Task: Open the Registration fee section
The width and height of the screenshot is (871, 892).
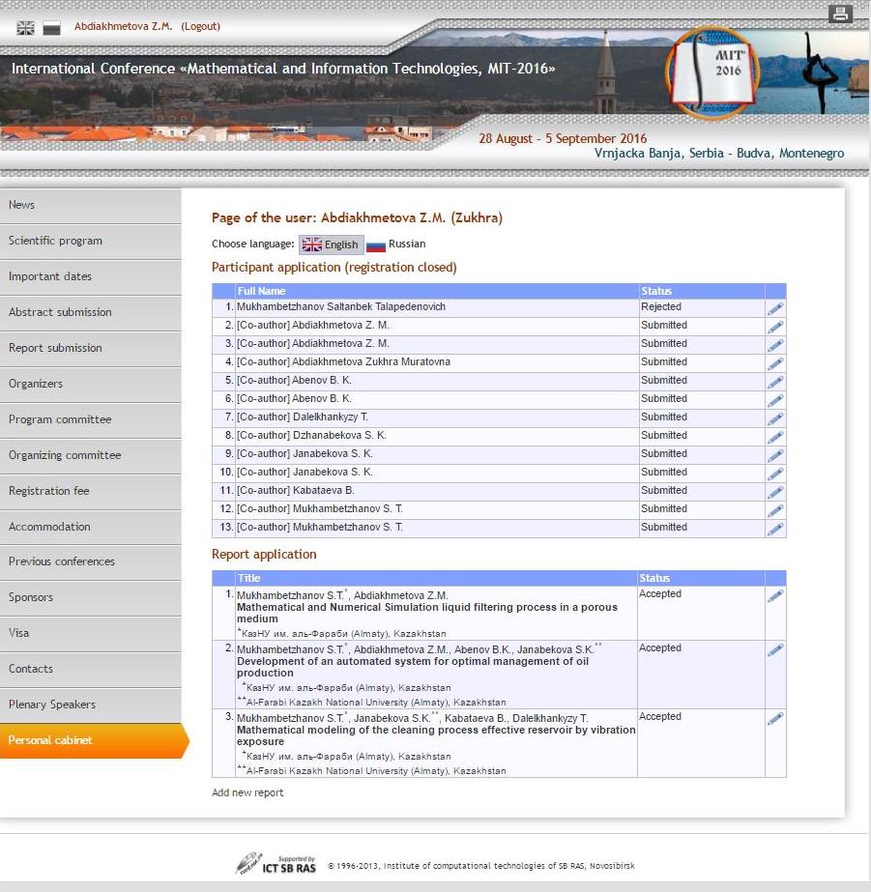Action: 48,491
